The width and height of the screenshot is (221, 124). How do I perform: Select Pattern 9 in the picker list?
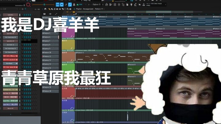pos(50,49)
